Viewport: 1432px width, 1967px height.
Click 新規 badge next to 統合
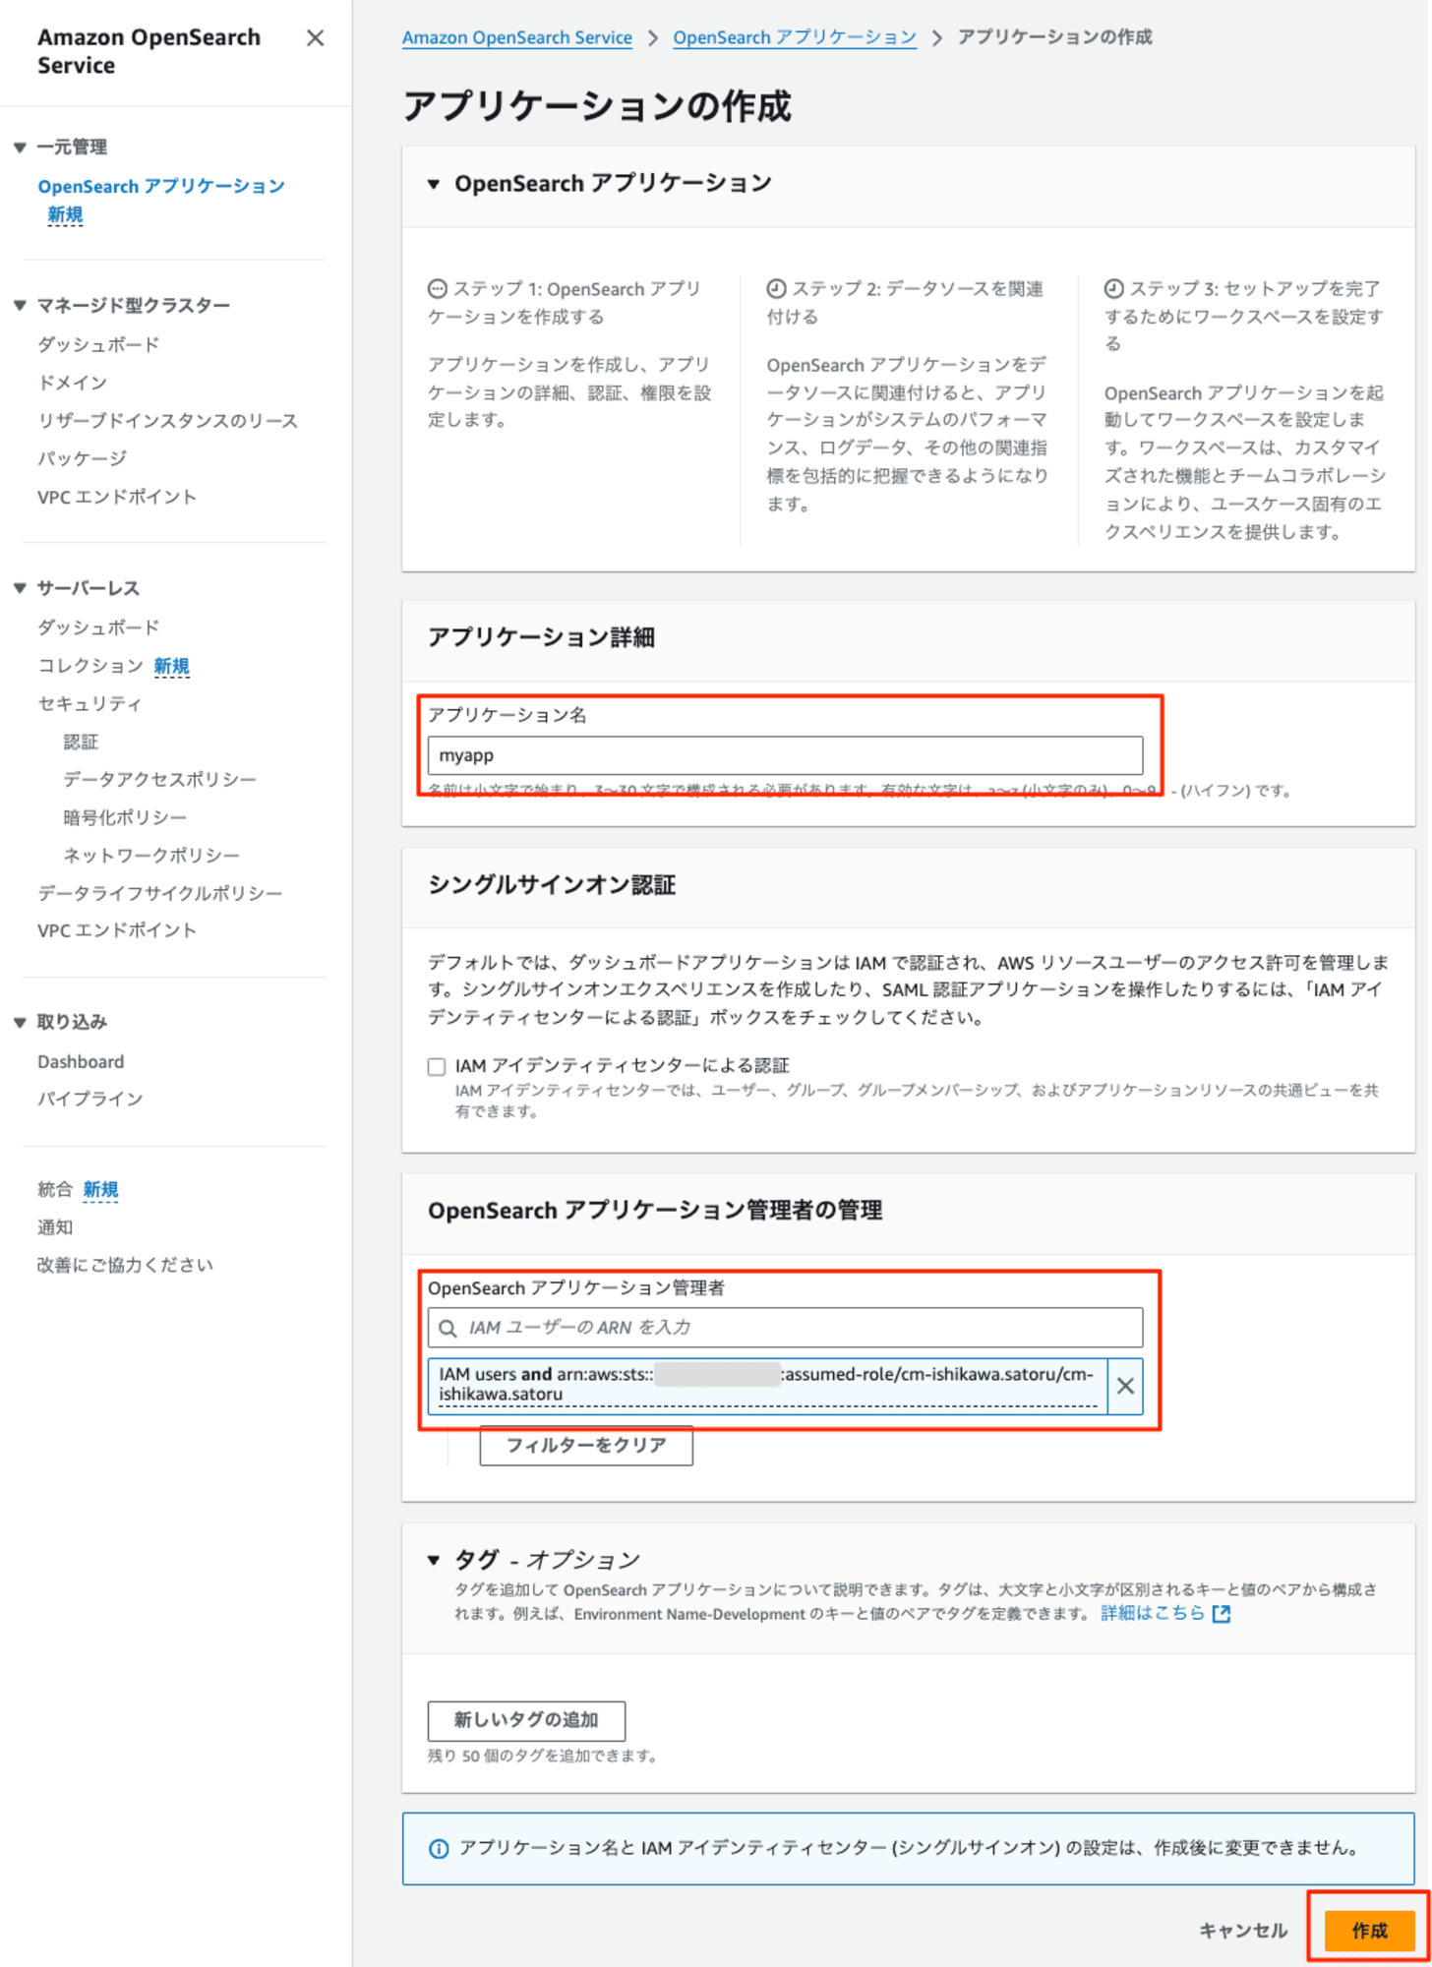[100, 1189]
